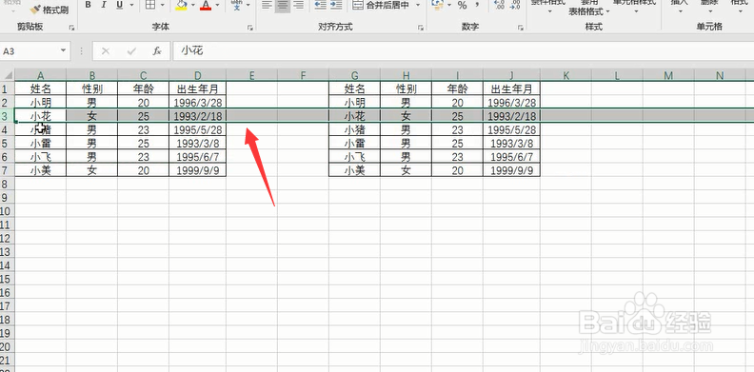Open the clipboard (剪贴板) dialog launcher
The width and height of the screenshot is (754, 372).
pyautogui.click(x=71, y=28)
